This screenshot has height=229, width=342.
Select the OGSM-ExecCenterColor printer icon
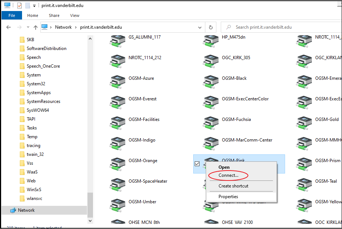[211, 103]
